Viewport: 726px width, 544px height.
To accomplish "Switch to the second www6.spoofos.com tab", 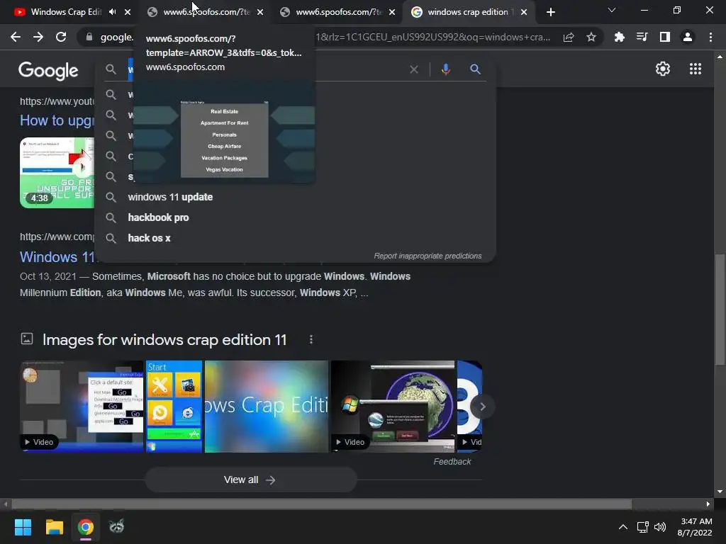I will [x=338, y=12].
